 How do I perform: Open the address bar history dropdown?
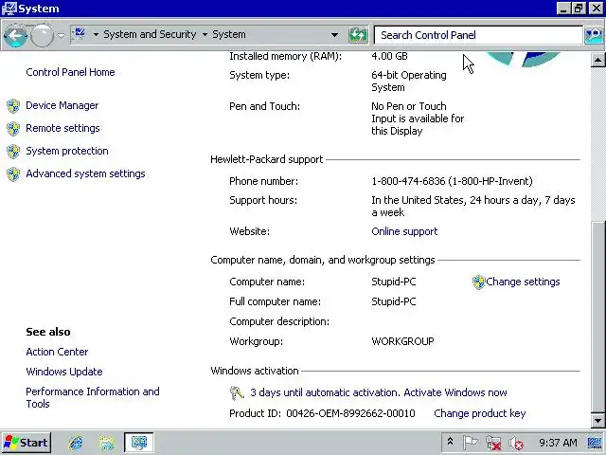[x=334, y=35]
